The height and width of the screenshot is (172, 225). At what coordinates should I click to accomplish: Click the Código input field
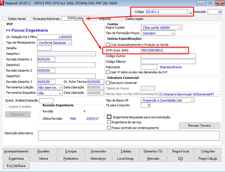pyautogui.click(x=167, y=12)
